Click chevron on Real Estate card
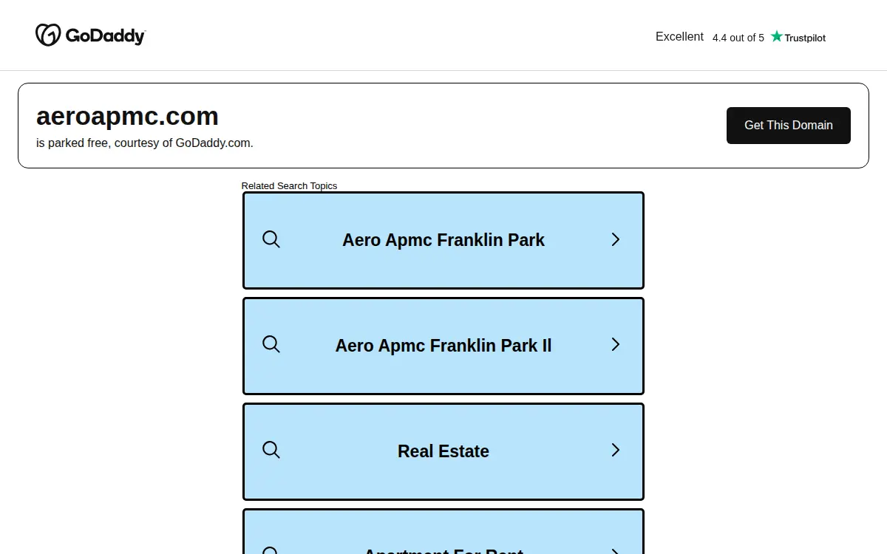Viewport: 887px width, 554px height. click(x=615, y=450)
